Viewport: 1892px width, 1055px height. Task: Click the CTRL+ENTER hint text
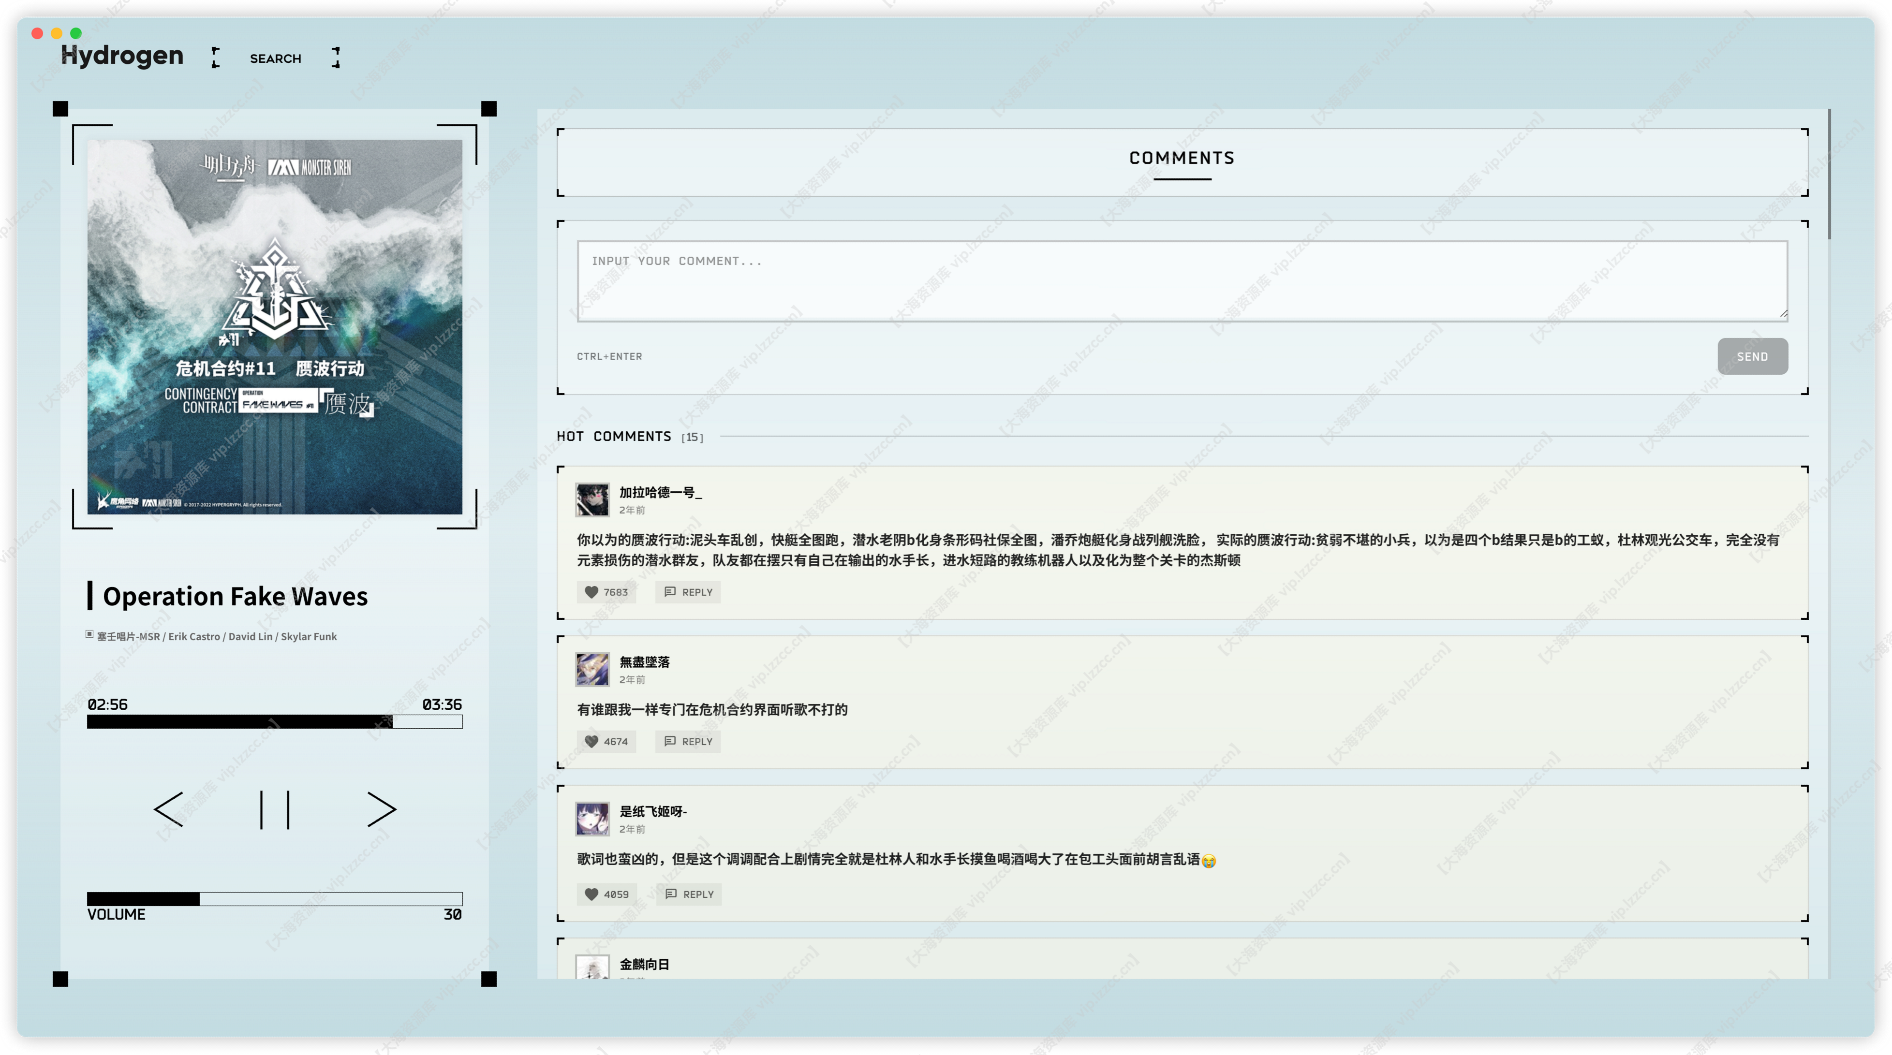tap(609, 356)
